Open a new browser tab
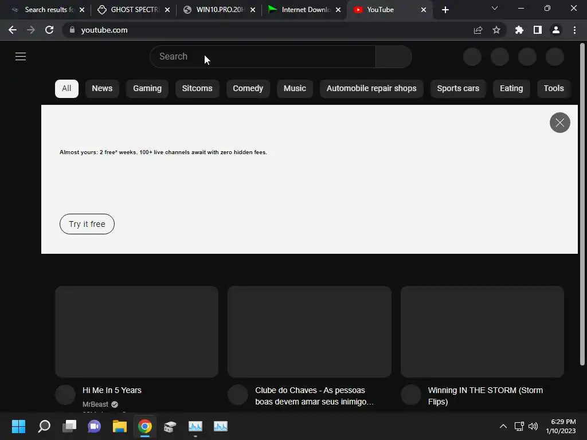 click(445, 10)
